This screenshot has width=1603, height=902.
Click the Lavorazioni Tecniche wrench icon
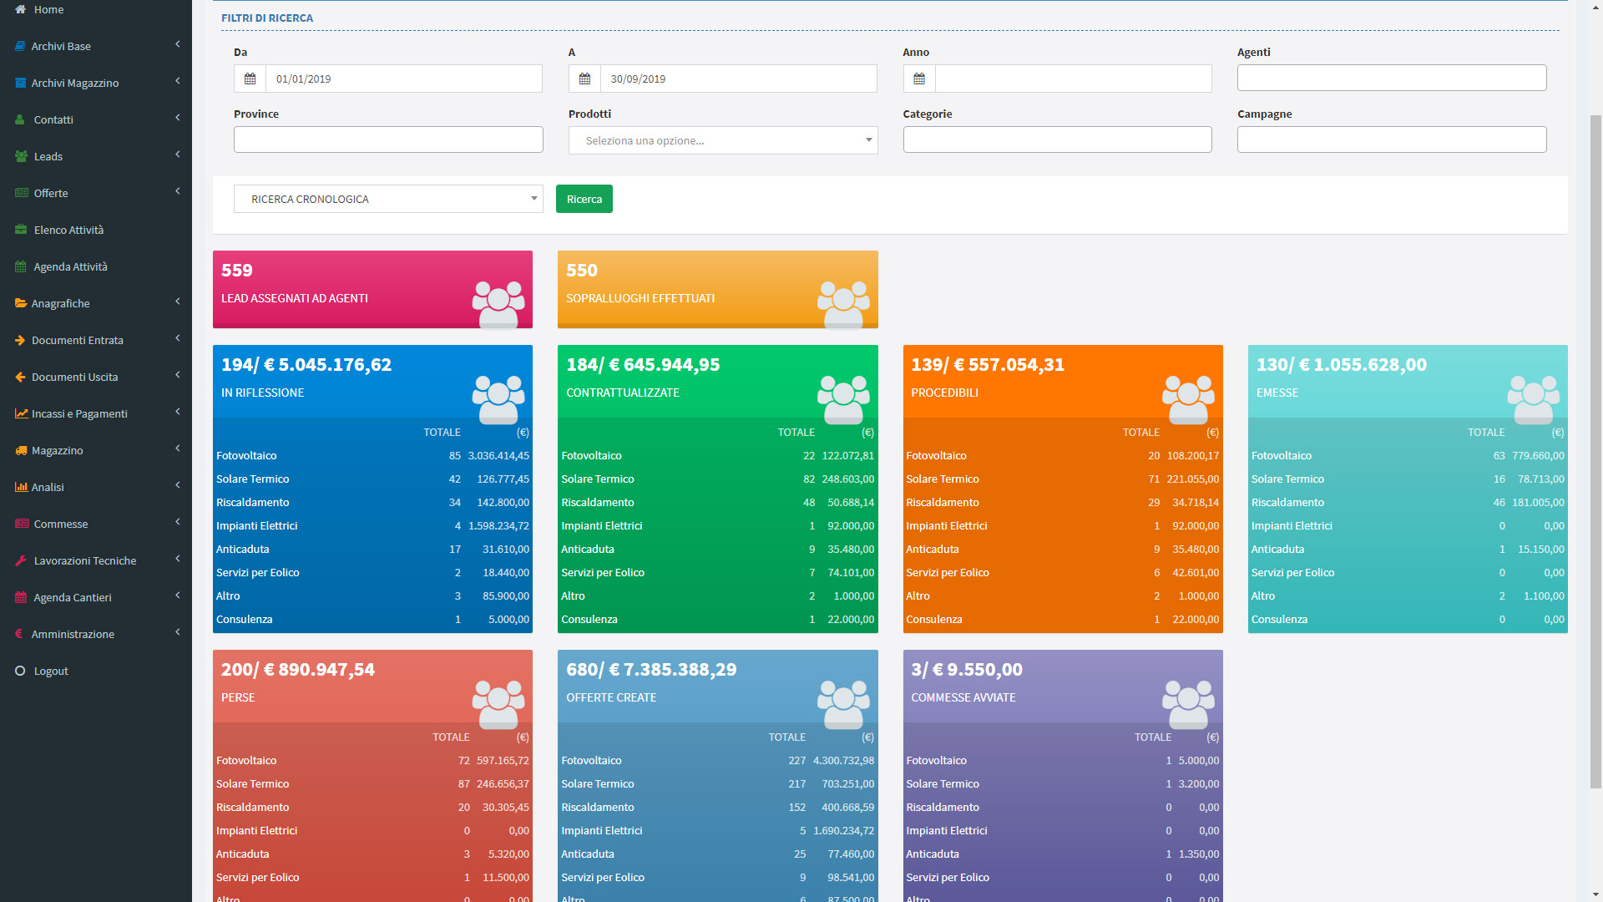click(21, 560)
